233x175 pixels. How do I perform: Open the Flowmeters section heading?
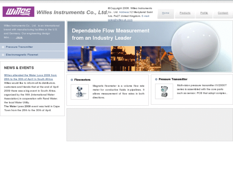[82, 80]
